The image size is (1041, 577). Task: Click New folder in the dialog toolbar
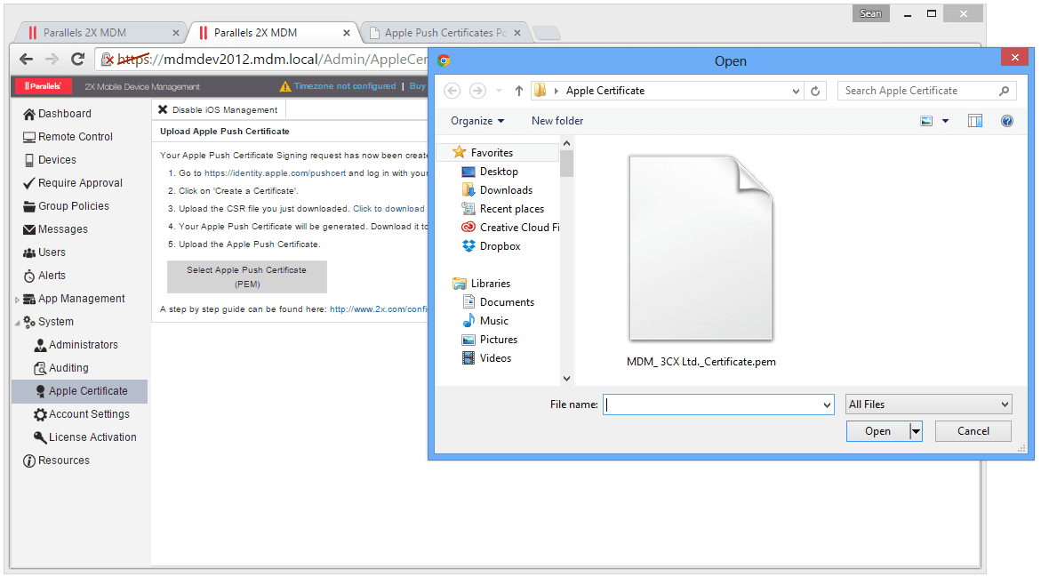point(557,121)
